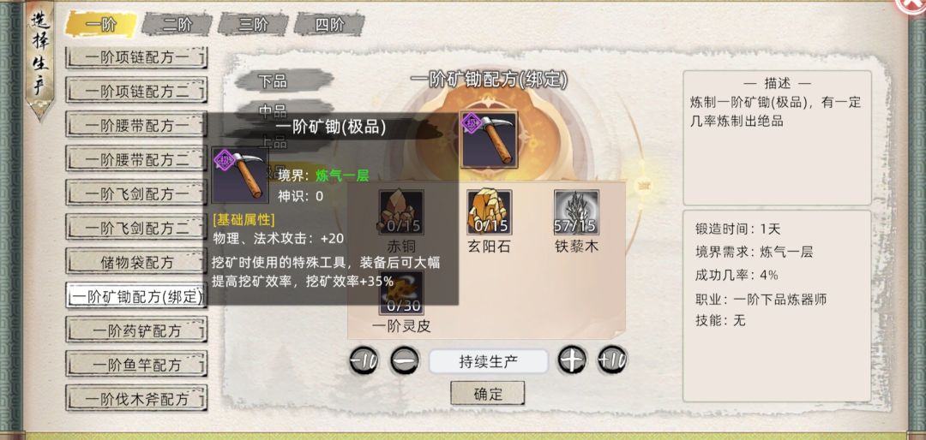Screen dimensions: 926x440
Task: Click the 赤铜 material icon
Action: tap(401, 212)
